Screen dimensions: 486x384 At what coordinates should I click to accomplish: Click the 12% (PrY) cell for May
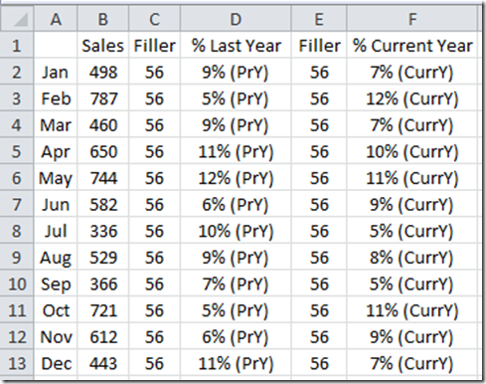coord(236,177)
